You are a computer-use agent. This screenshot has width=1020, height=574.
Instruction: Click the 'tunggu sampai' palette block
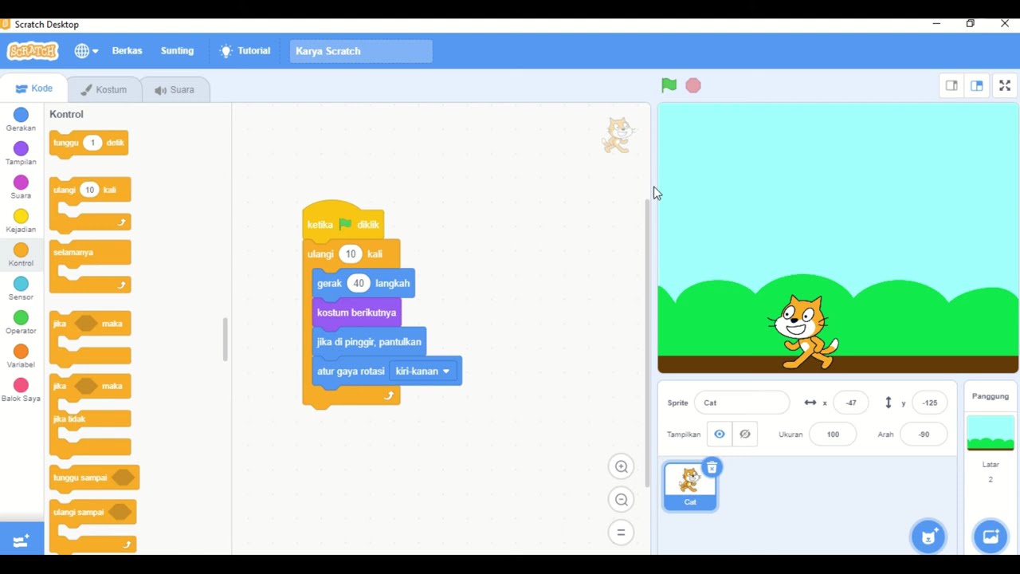94,478
